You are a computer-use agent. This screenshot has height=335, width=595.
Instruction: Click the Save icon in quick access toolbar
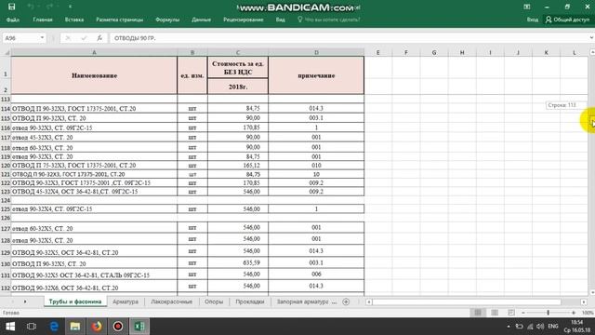(x=11, y=7)
